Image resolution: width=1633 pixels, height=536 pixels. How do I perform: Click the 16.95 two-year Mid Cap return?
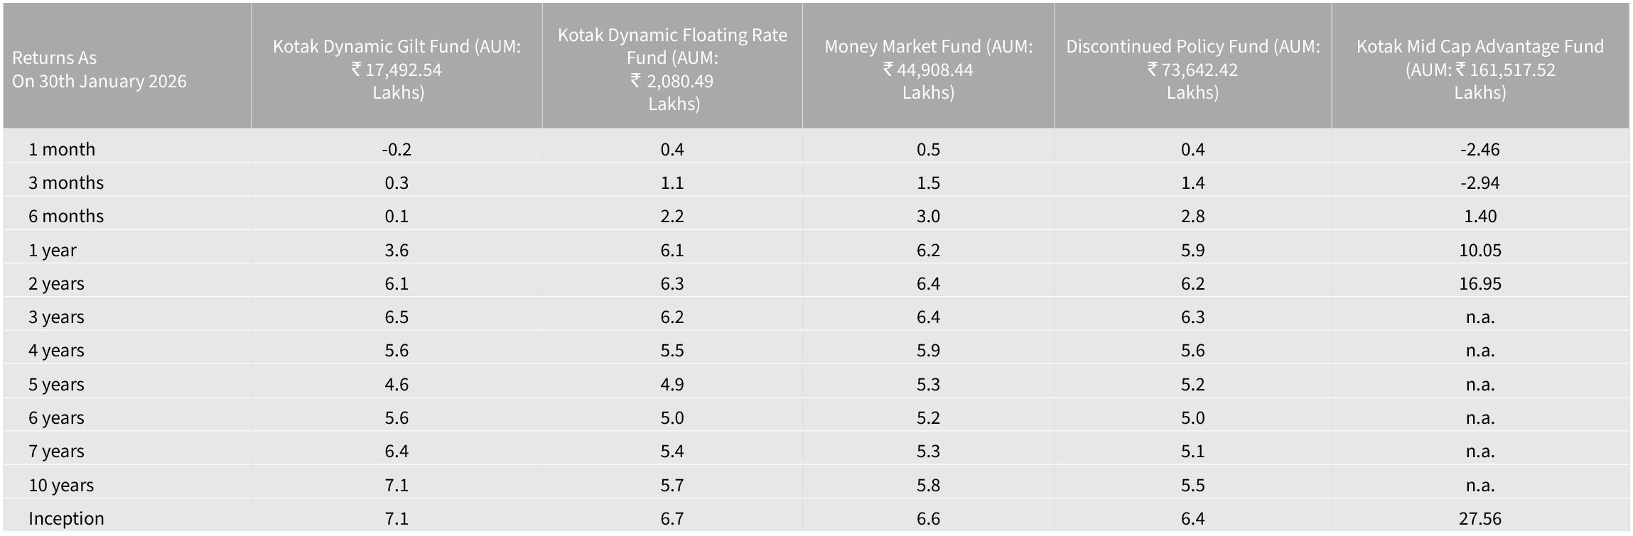(x=1480, y=283)
